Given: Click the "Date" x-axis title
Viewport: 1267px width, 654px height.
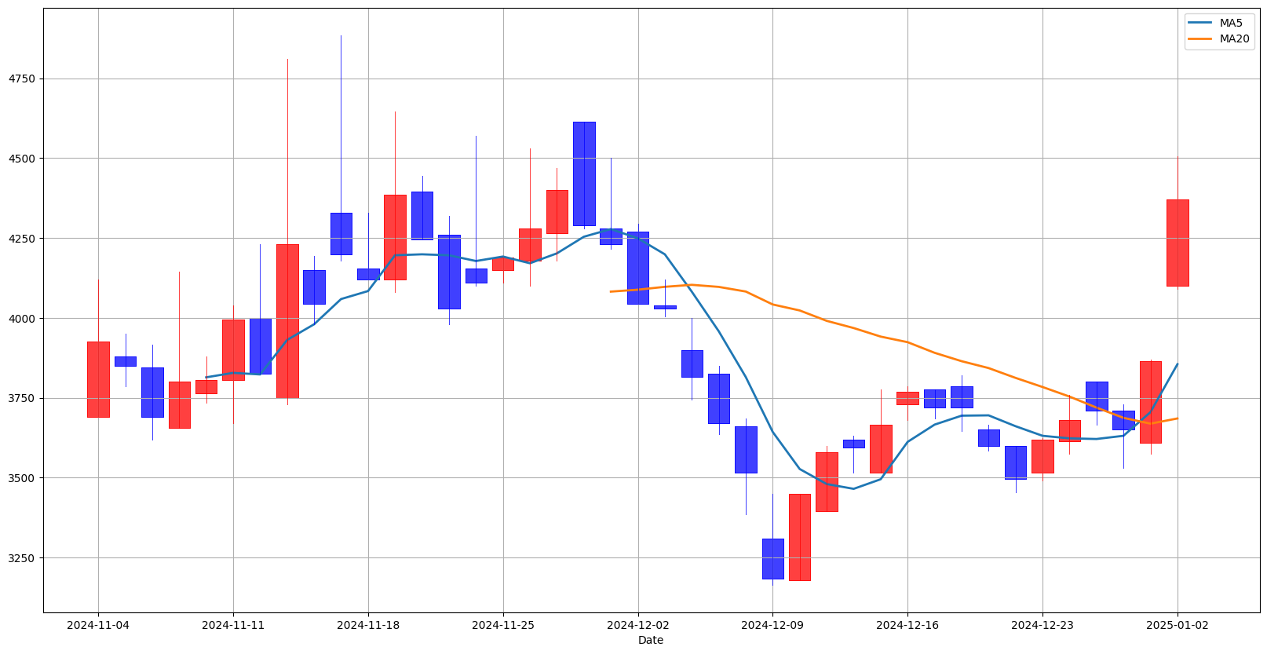Looking at the screenshot, I should pyautogui.click(x=650, y=640).
